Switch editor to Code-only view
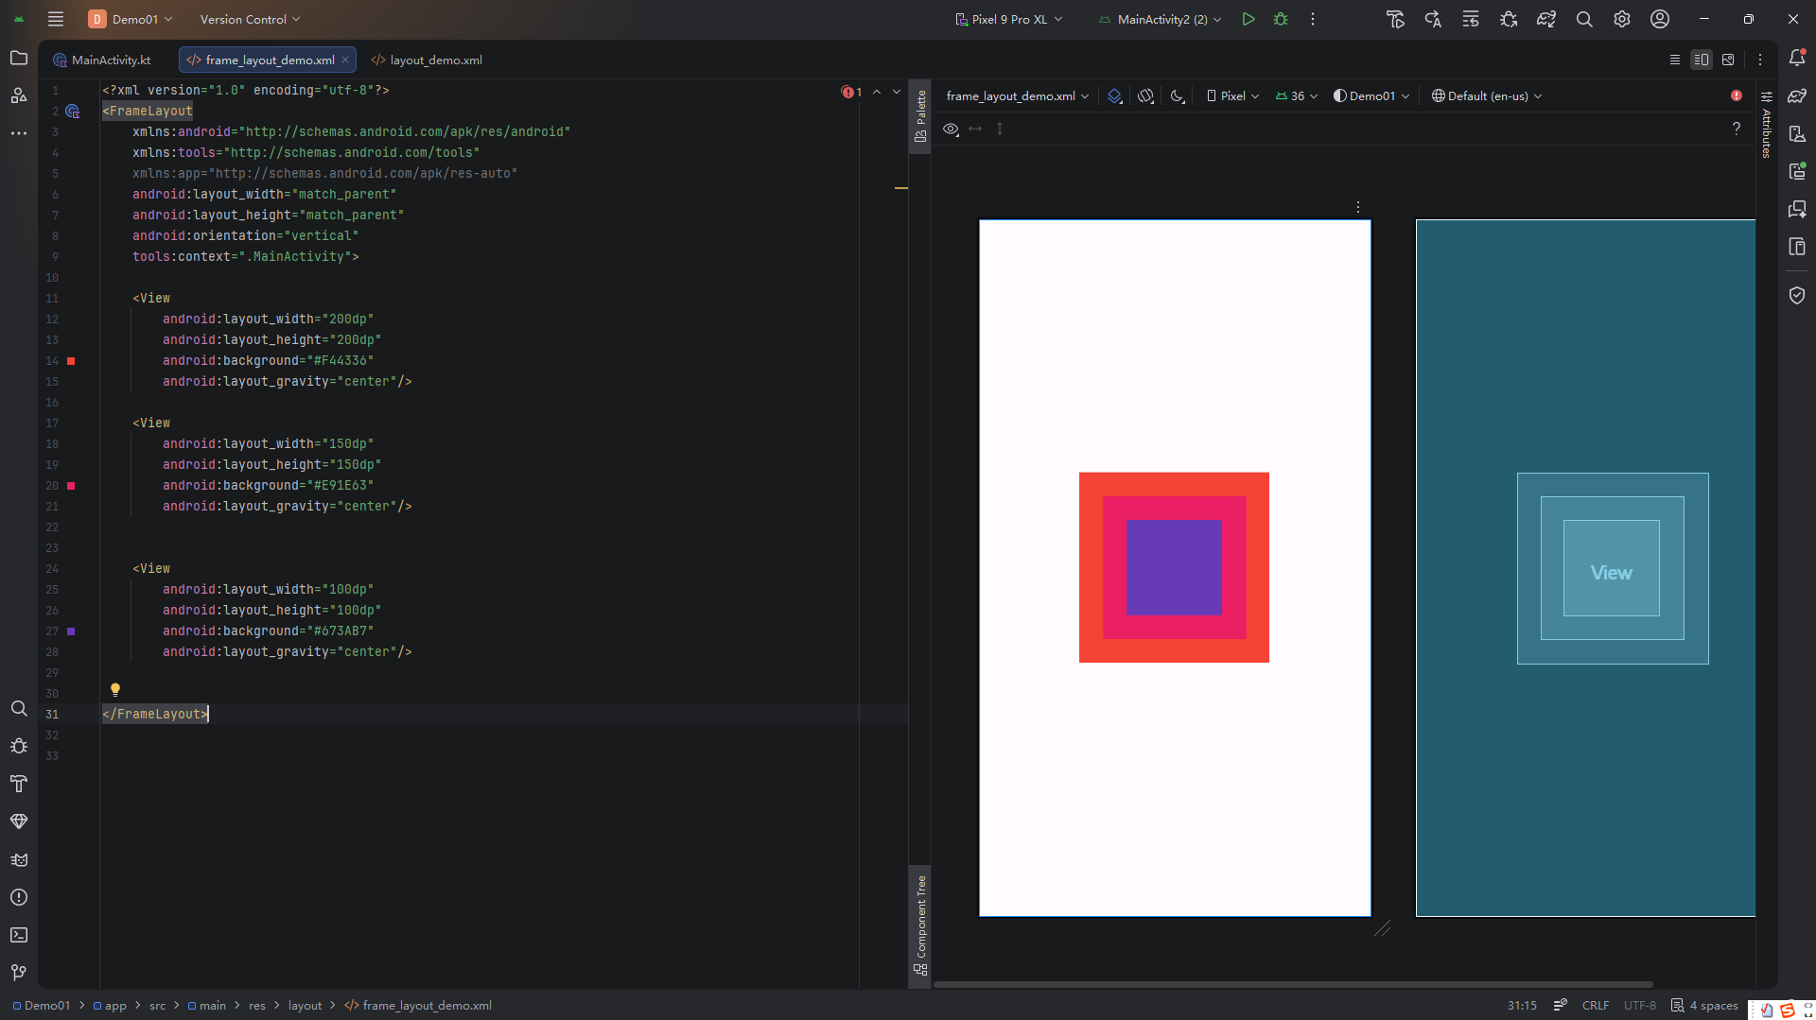Image resolution: width=1816 pixels, height=1020 pixels. coord(1675,60)
